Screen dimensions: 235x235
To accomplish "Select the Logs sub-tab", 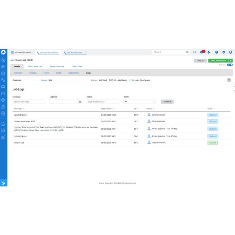I will coord(89,73).
